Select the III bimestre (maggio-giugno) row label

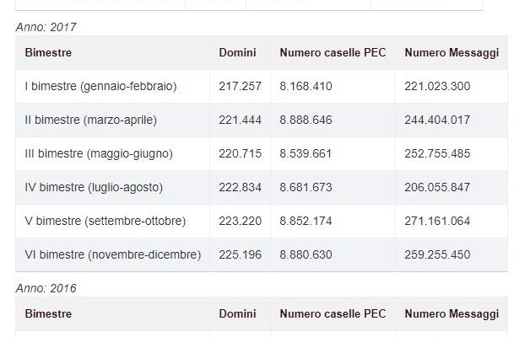pyautogui.click(x=99, y=154)
